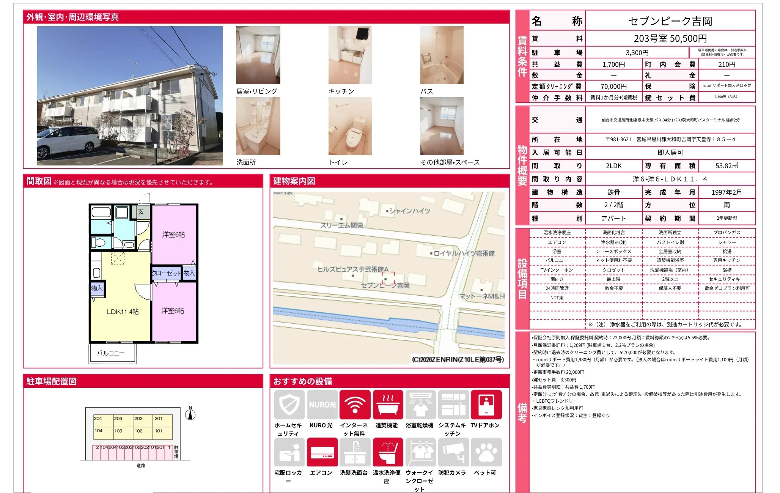780x493 pixels.
Task: Click the シャインハイツ label on the map
Action: (410, 211)
